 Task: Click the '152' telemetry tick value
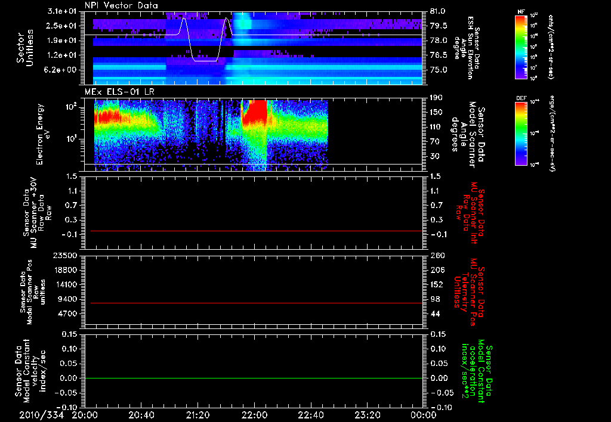pos(436,284)
